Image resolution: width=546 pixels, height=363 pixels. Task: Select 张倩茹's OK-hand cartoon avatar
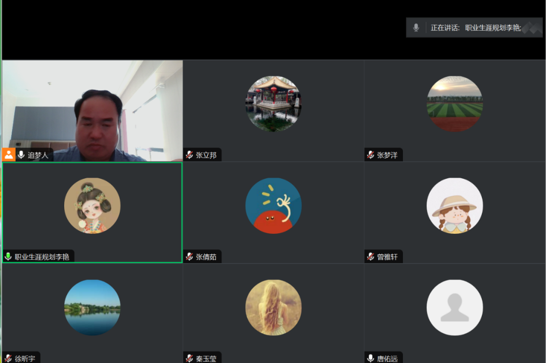pyautogui.click(x=273, y=205)
